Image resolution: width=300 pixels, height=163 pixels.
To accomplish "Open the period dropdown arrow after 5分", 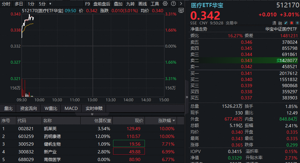I will [51, 4].
